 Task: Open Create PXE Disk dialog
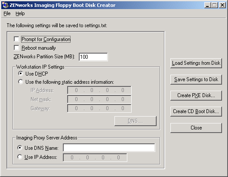click(196, 95)
